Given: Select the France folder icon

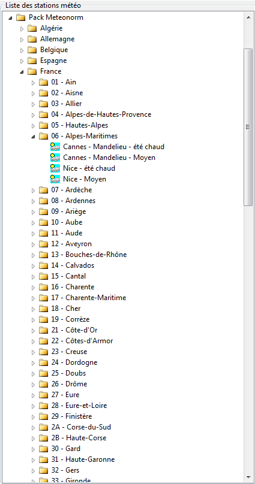Looking at the screenshot, I should click(x=32, y=72).
